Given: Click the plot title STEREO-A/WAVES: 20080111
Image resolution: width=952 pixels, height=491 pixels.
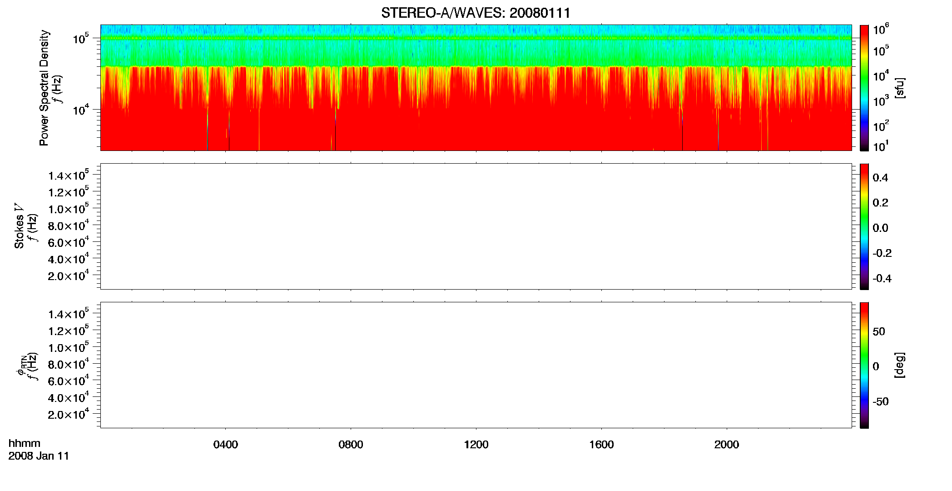Looking at the screenshot, I should (x=476, y=13).
